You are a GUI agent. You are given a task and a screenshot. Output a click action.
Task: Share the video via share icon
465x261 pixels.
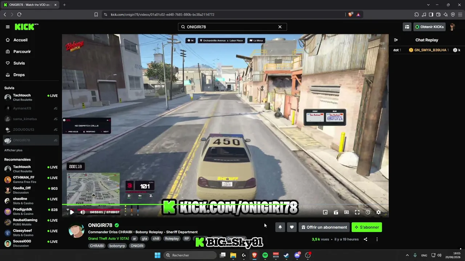pos(365,239)
